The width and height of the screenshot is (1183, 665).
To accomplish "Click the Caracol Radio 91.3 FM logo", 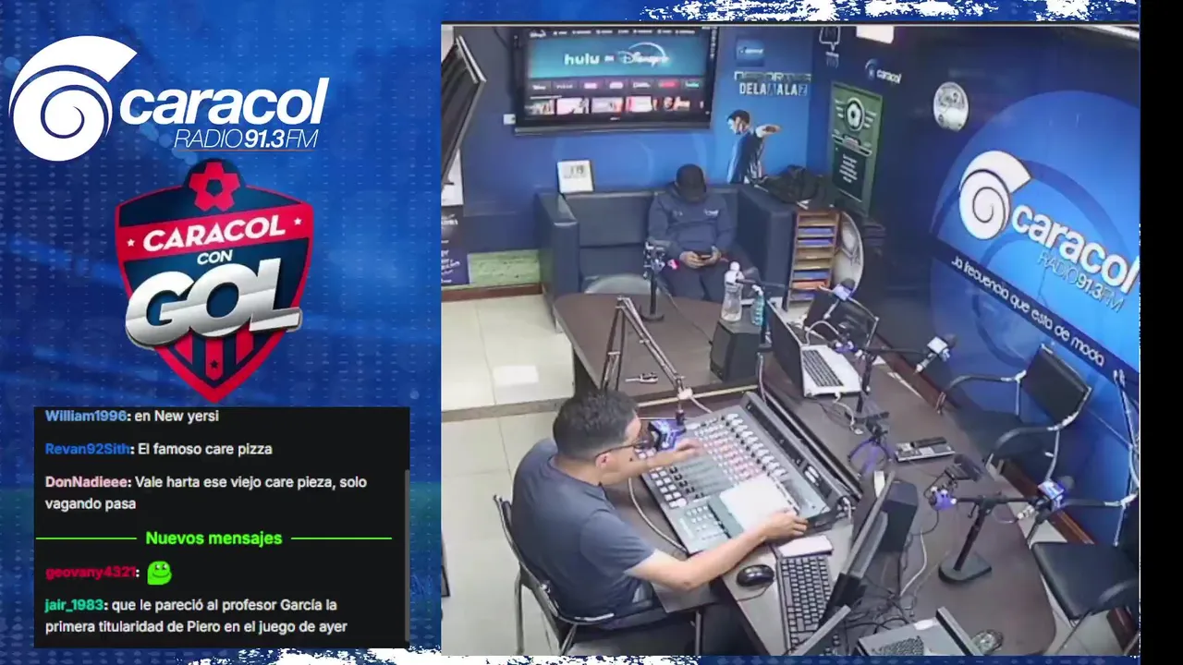I will point(169,99).
